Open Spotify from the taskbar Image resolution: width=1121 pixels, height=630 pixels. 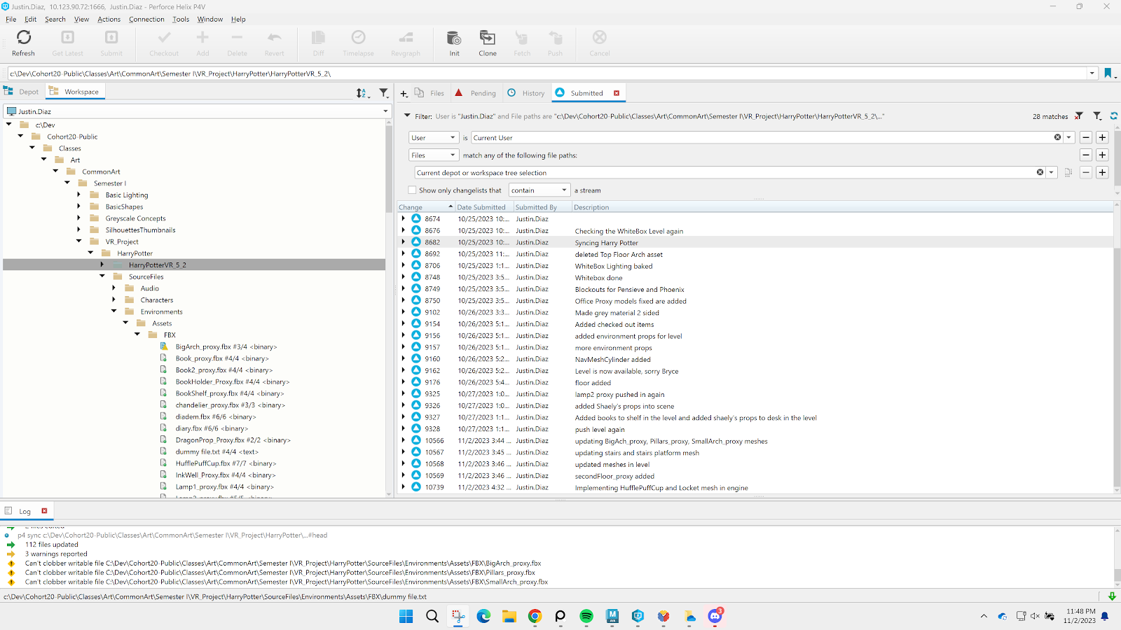tap(586, 616)
